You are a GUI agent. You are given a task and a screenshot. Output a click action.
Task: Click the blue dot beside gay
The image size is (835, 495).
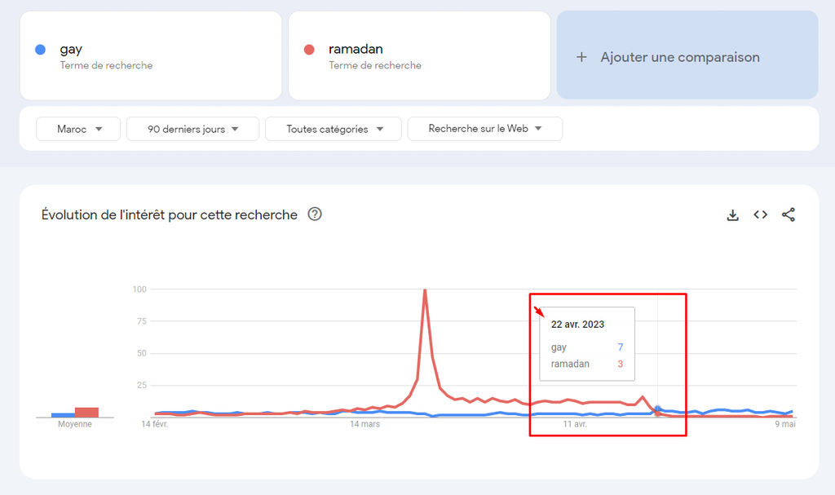click(x=41, y=50)
